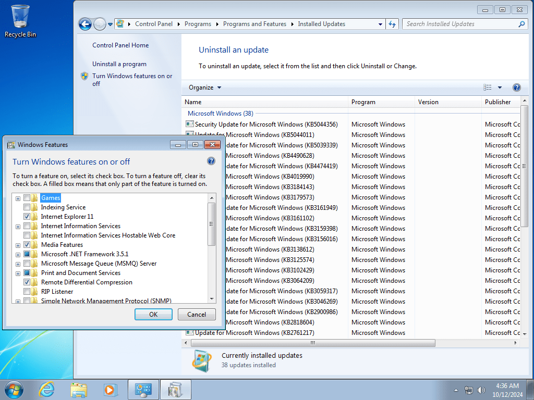Image resolution: width=534 pixels, height=400 pixels.
Task: Select the KB2761217 update row icon
Action: click(190, 332)
